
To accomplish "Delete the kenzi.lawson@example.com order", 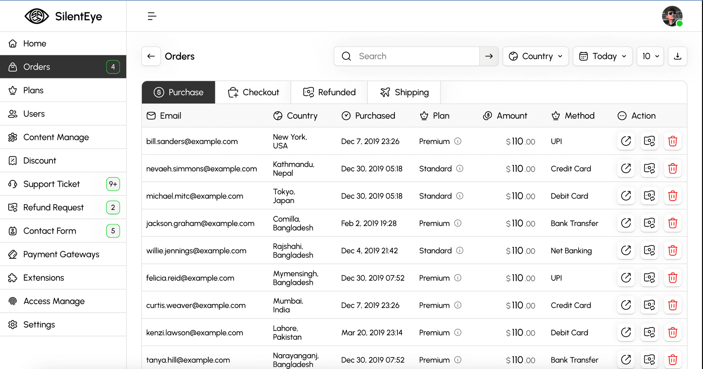I will (x=673, y=332).
